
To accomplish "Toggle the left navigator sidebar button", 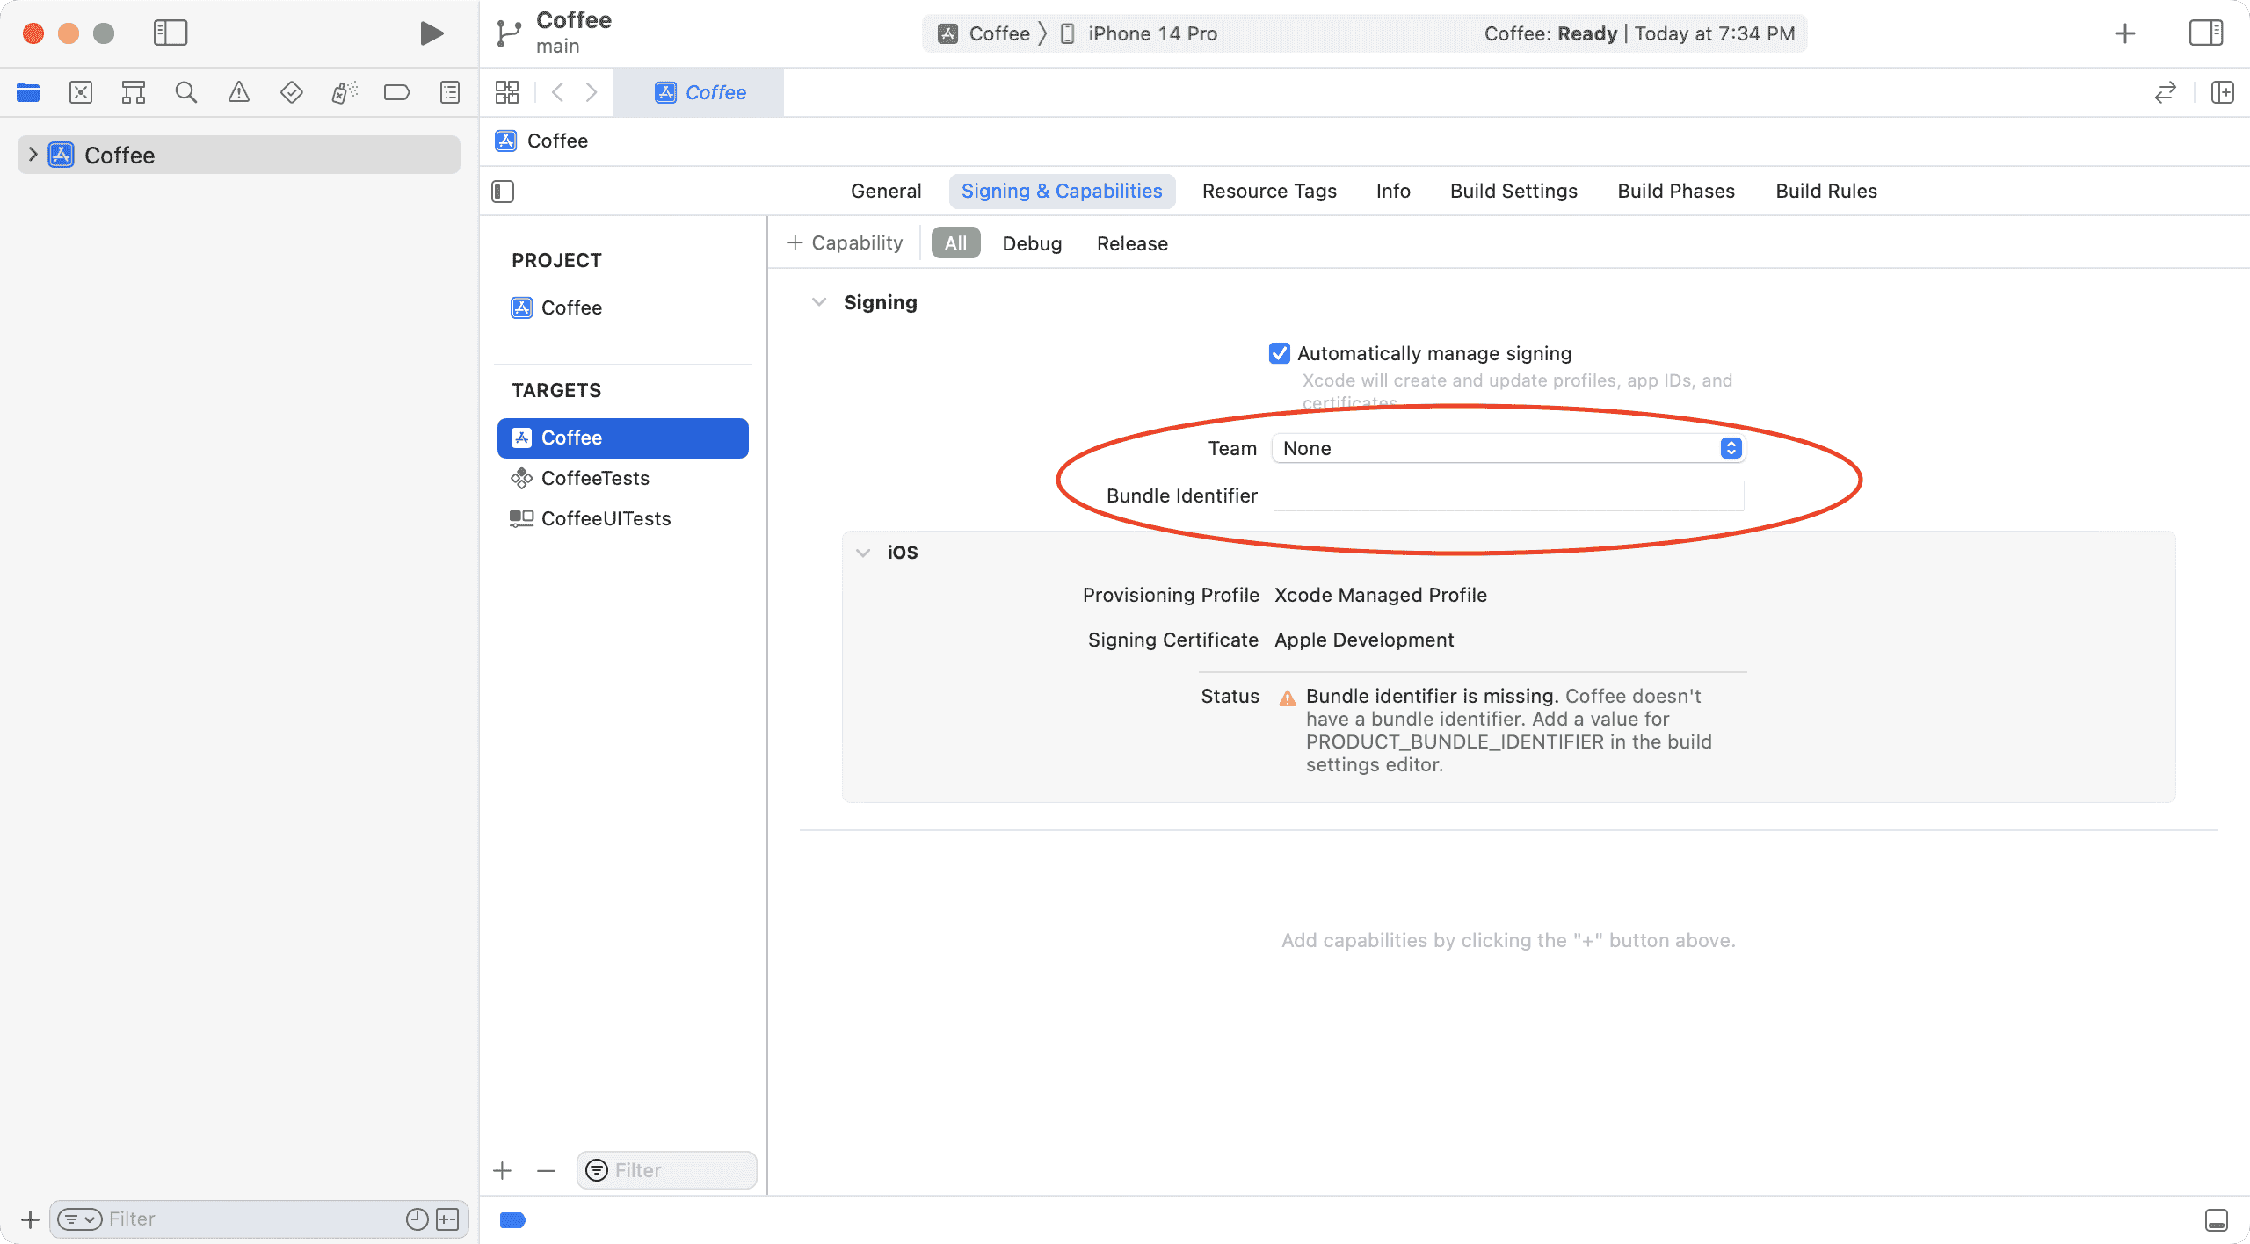I will pos(171,33).
